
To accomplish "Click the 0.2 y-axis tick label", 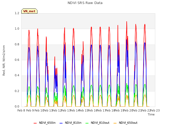I will tap(17, 91).
